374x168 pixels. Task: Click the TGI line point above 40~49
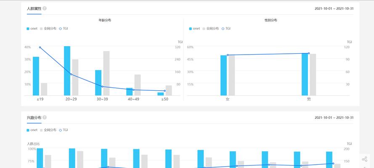pos(133,90)
